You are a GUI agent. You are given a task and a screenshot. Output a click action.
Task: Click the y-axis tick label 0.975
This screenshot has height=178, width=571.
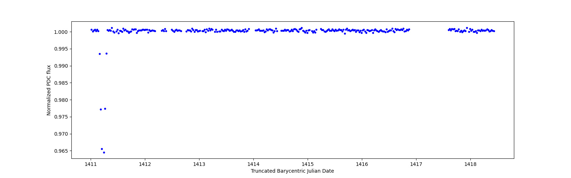pyautogui.click(x=61, y=117)
